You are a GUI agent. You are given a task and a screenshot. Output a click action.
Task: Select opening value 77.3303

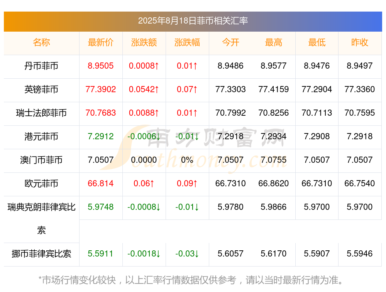tap(230, 89)
